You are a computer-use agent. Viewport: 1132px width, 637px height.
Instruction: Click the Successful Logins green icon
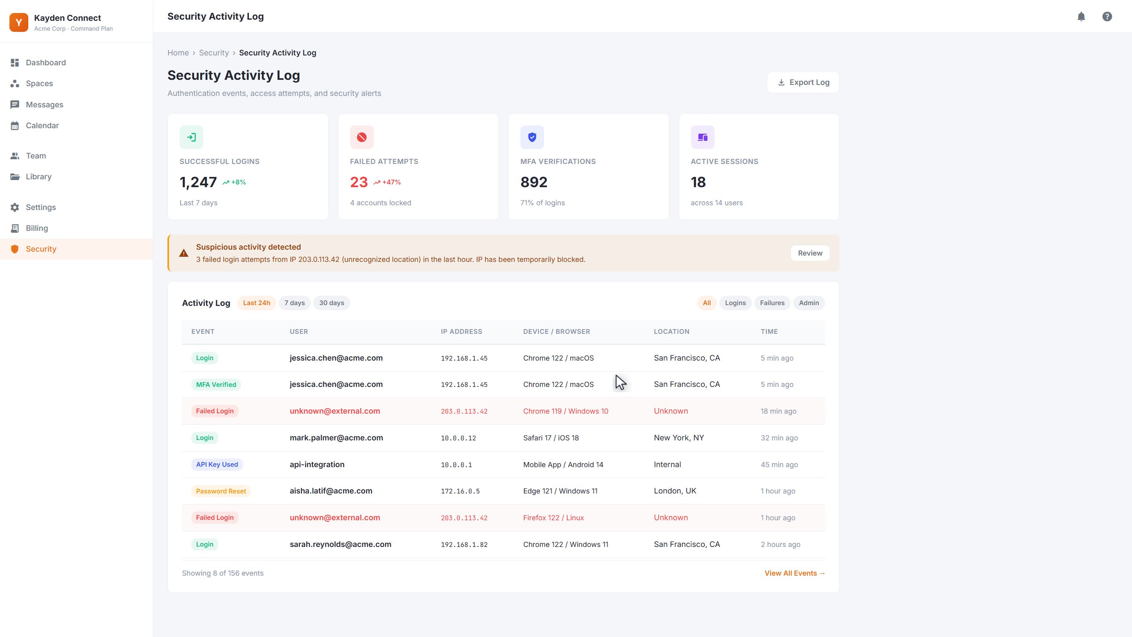(x=191, y=137)
